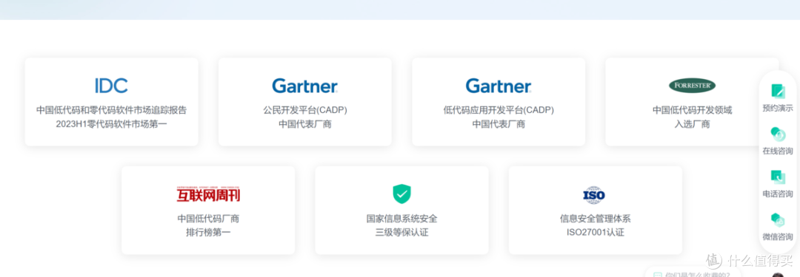
Task: Select text 中国低代码开发领域
Action: tap(692, 110)
